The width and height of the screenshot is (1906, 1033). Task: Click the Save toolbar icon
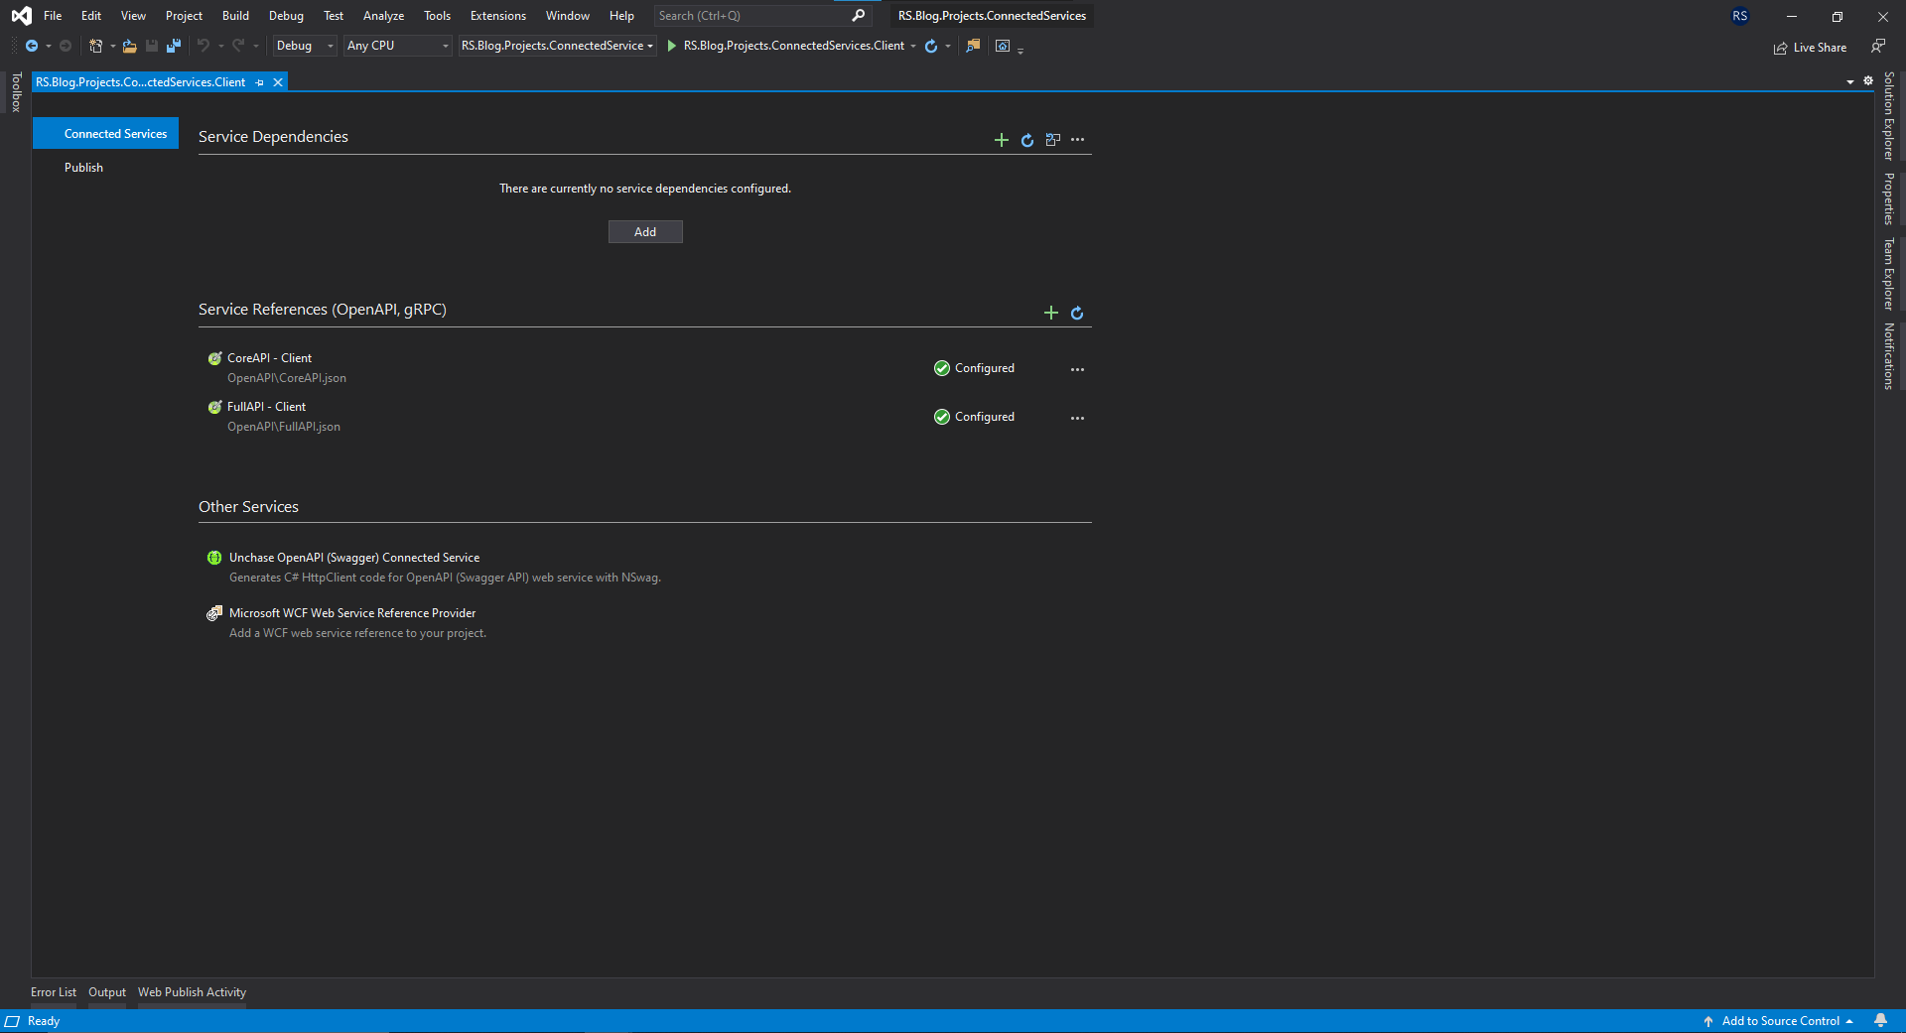(x=152, y=46)
